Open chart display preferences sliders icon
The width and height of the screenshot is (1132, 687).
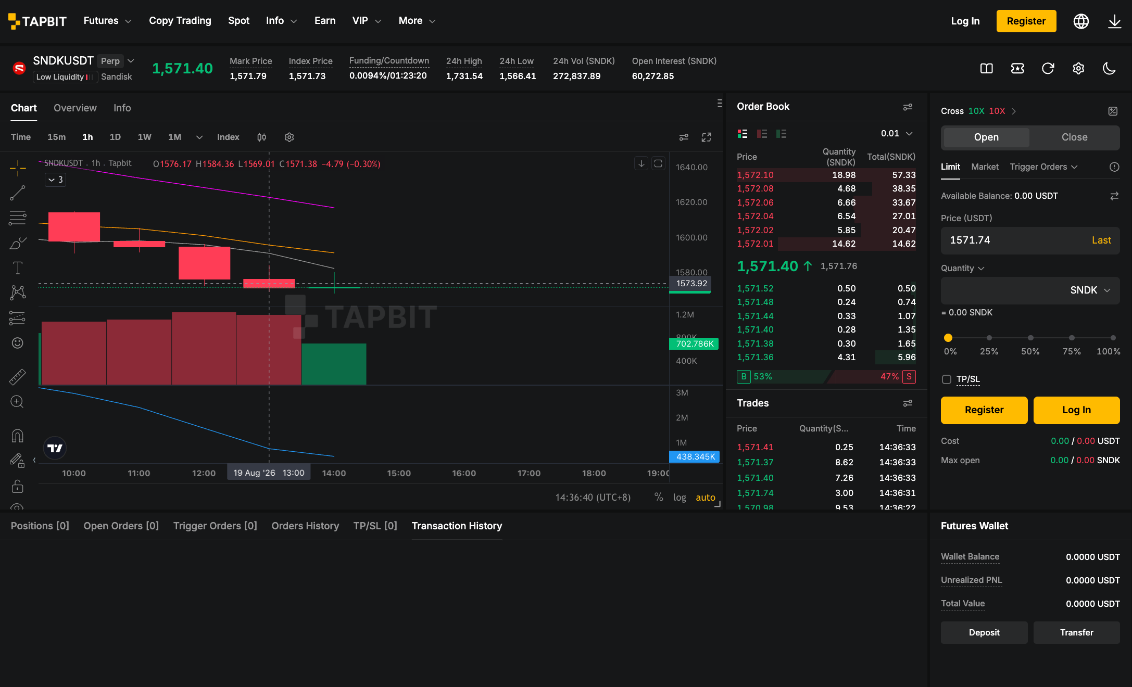pyautogui.click(x=684, y=137)
